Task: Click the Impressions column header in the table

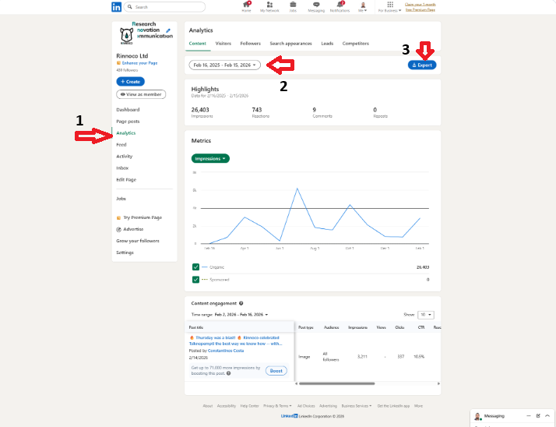Action: [x=357, y=327]
